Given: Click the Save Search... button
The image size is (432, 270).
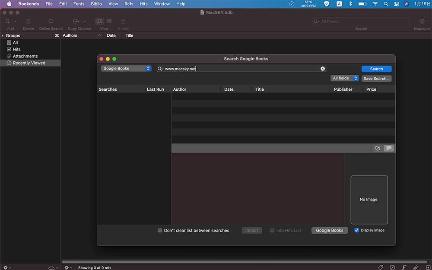Looking at the screenshot, I should click(376, 79).
